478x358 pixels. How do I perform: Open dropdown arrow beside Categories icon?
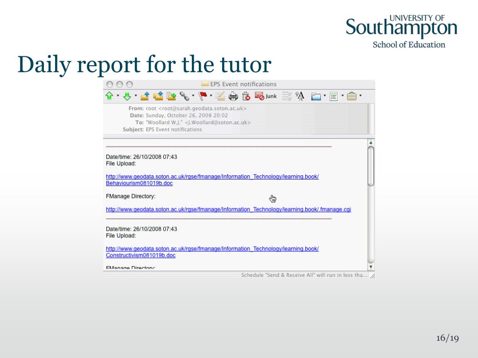point(342,96)
